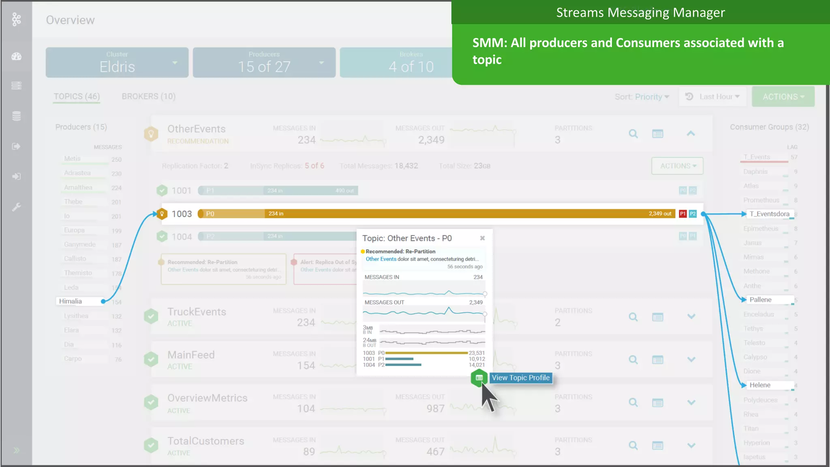Click the search icon for TotalCustomers topic

point(633,446)
